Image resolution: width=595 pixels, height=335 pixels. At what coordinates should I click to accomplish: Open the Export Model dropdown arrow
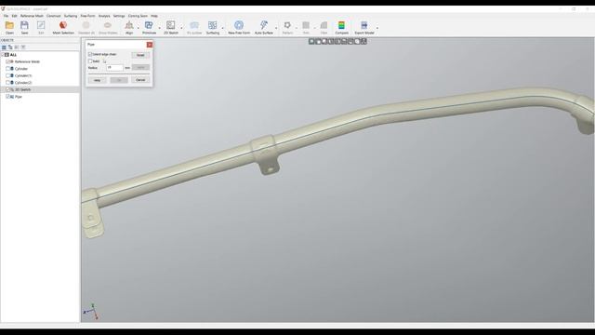click(377, 28)
